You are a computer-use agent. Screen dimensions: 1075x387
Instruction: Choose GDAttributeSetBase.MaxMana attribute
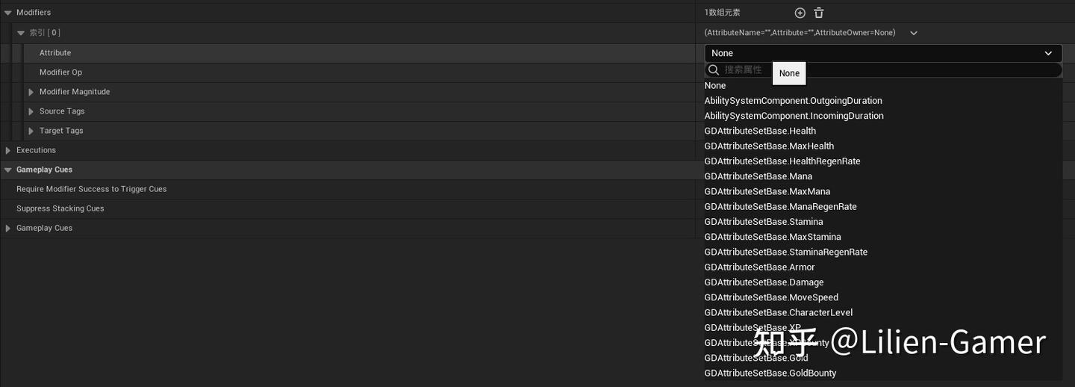pyautogui.click(x=767, y=191)
